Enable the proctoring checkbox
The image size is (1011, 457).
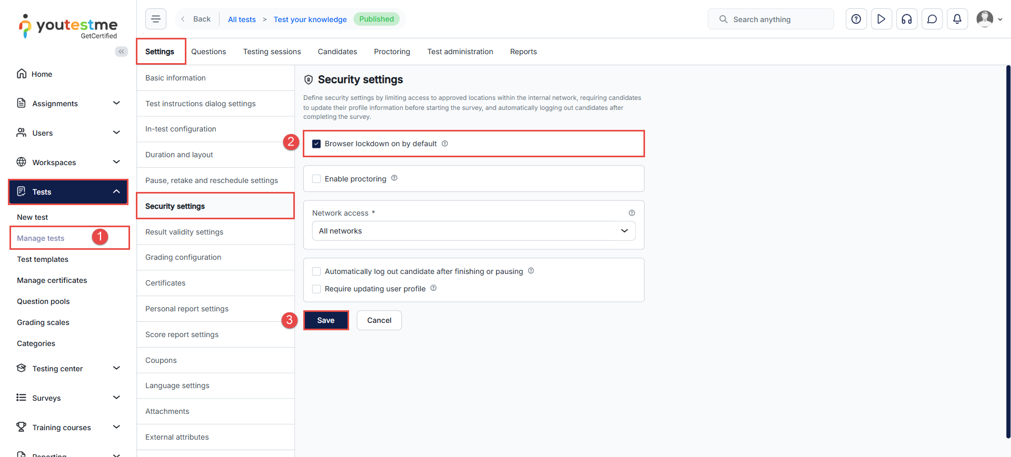pyautogui.click(x=316, y=179)
